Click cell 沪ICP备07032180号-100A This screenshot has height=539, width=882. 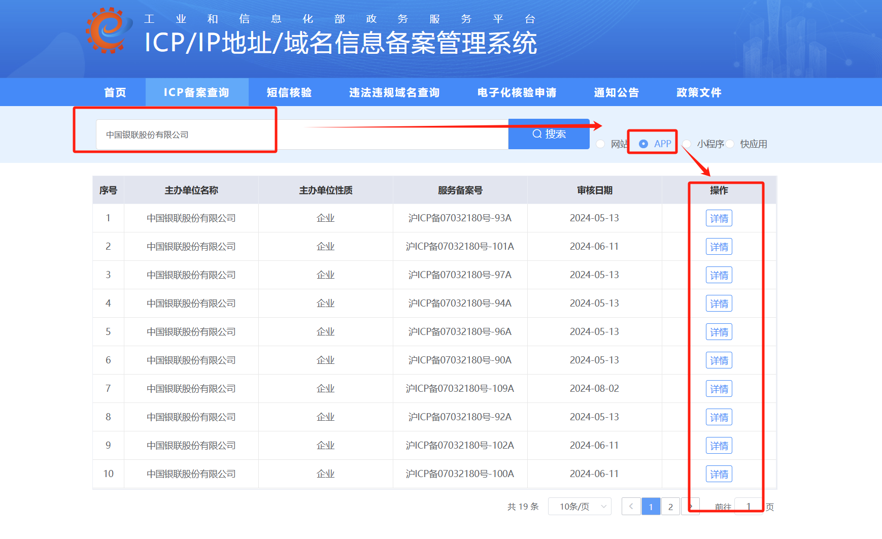(460, 474)
